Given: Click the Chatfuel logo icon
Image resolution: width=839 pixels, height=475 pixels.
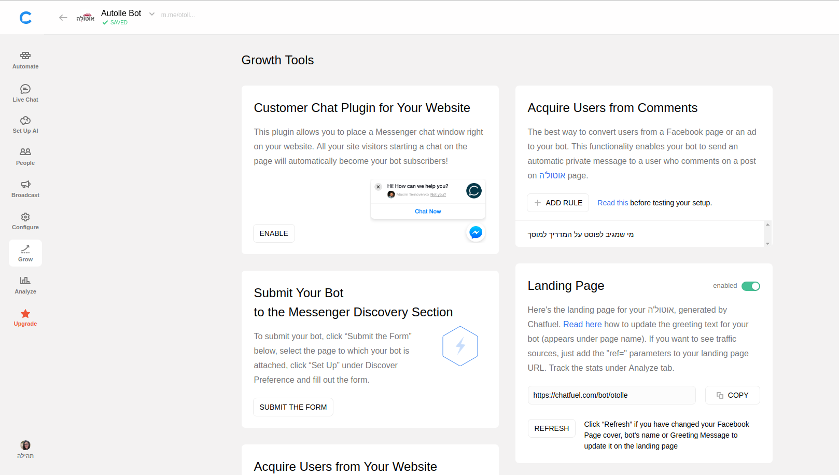Looking at the screenshot, I should 25,18.
